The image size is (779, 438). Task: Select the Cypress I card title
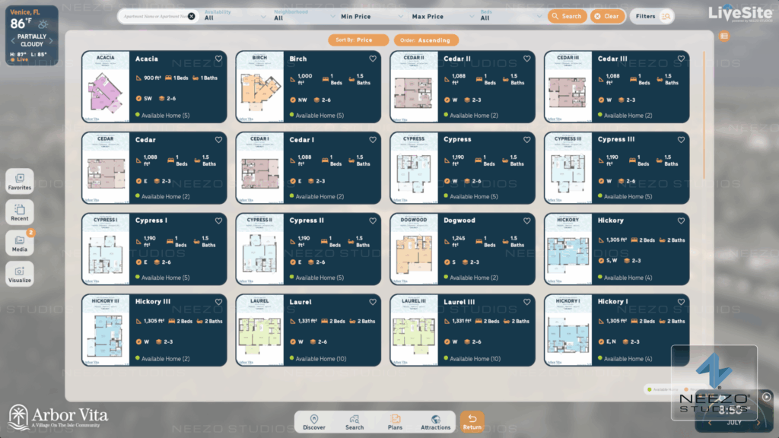click(151, 221)
